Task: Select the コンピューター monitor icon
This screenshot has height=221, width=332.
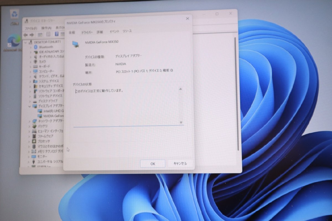Action: (x=35, y=71)
